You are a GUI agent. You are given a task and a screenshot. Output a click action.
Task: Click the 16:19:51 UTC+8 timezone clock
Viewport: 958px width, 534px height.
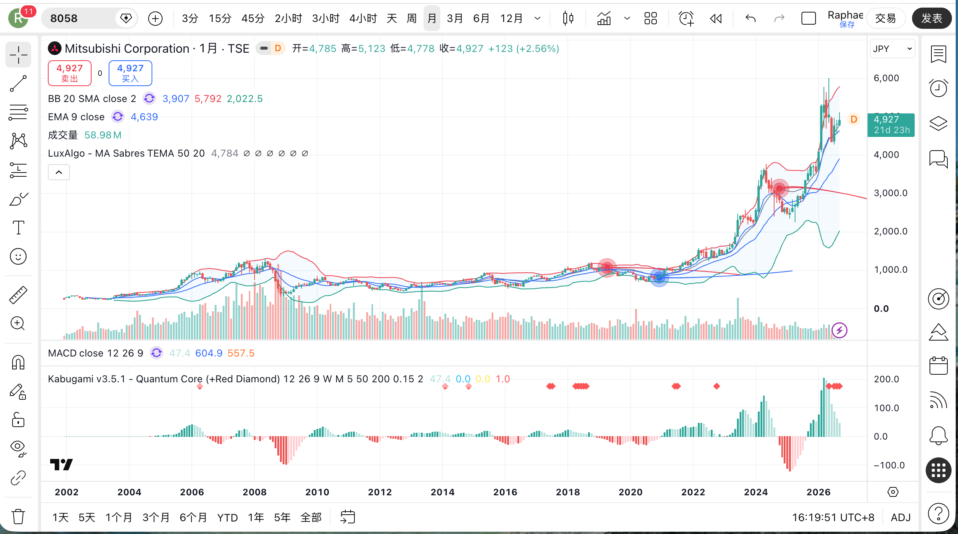tap(833, 517)
